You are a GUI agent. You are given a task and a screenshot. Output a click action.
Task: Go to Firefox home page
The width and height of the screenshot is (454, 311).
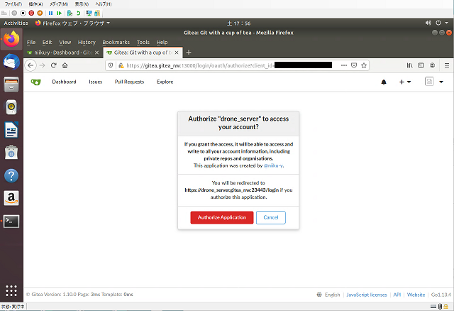click(x=65, y=65)
